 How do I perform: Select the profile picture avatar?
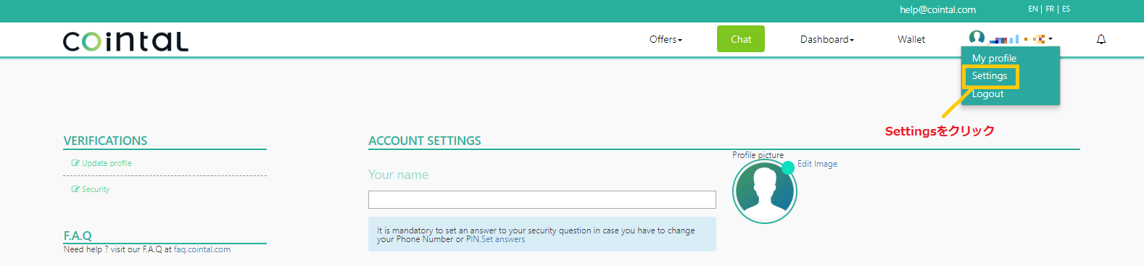tap(764, 191)
